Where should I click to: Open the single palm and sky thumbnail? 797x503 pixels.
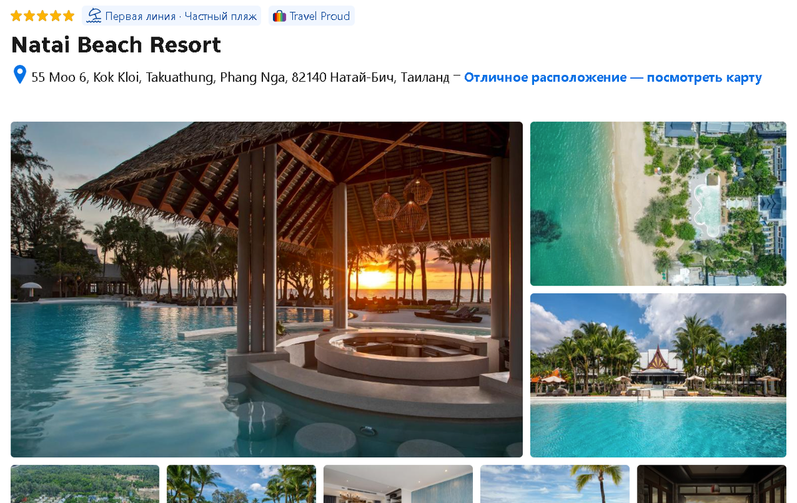pyautogui.click(x=555, y=484)
